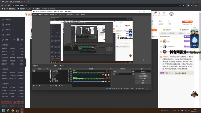The height and width of the screenshot is (113, 201).
Task: Toggle visibility of 抖音网易云 source
Action: [x=68, y=71]
